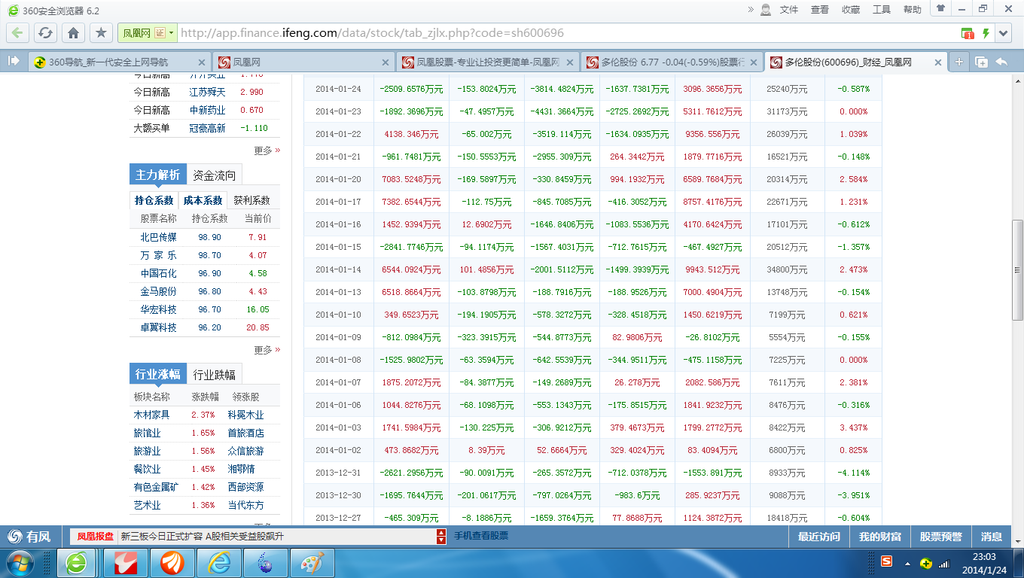This screenshot has width=1024, height=578.
Task: Select the 资金流向 tab
Action: tap(215, 175)
